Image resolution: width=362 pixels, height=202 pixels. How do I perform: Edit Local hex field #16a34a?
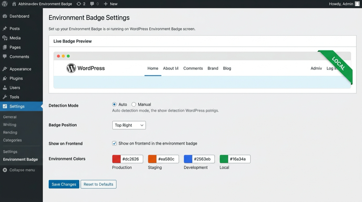(x=239, y=159)
